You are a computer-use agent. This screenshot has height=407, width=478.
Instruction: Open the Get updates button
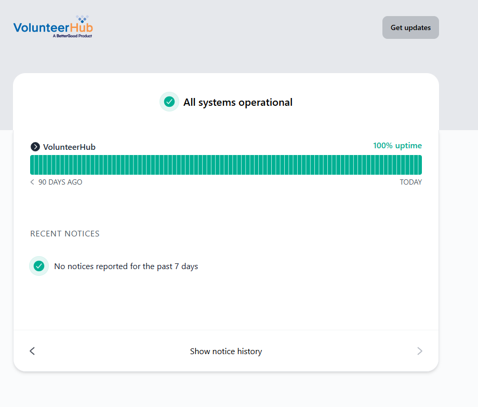410,27
